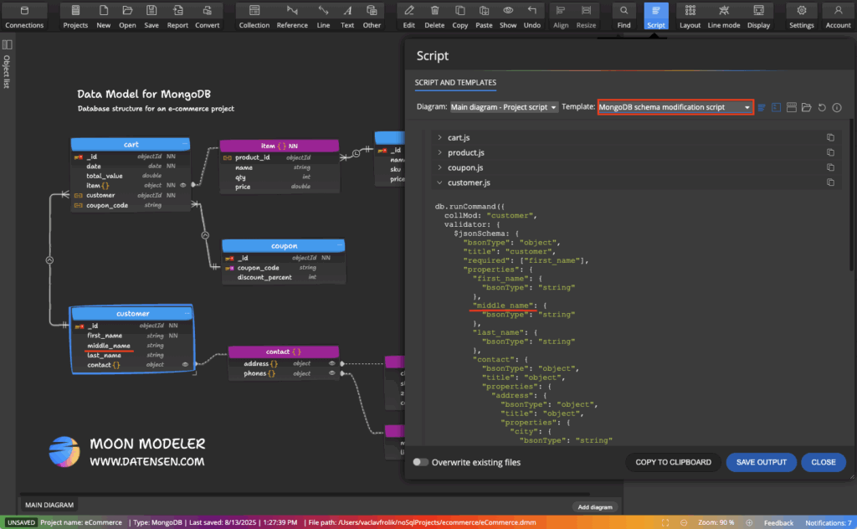The width and height of the screenshot is (857, 529).
Task: Open the Find tool
Action: [x=624, y=17]
